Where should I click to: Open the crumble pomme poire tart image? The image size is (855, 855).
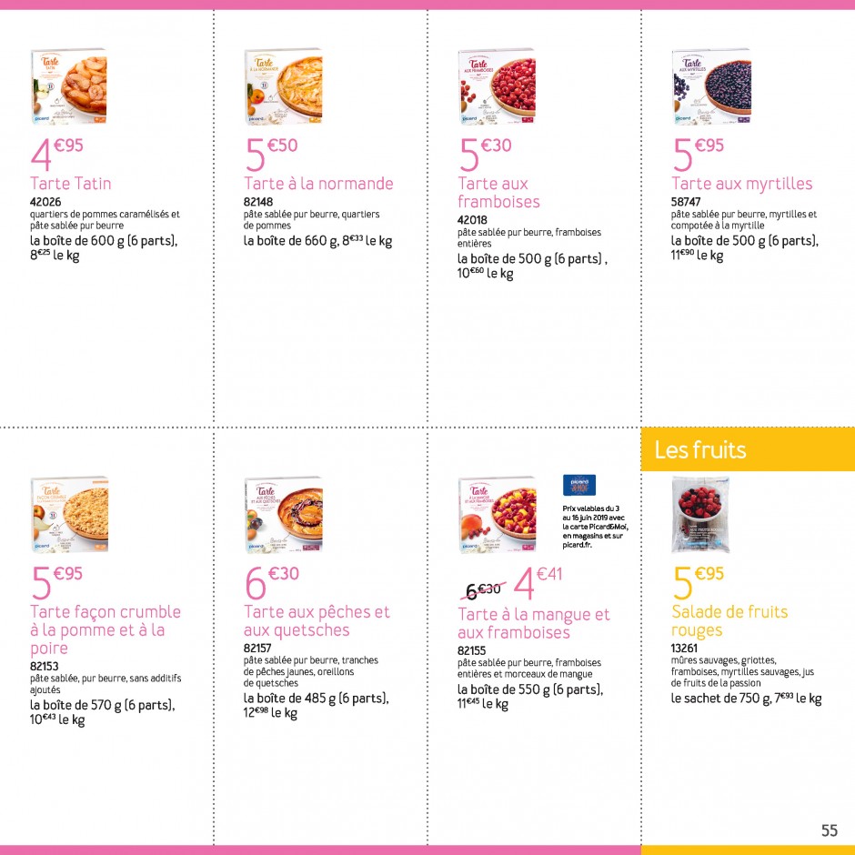coord(69,515)
